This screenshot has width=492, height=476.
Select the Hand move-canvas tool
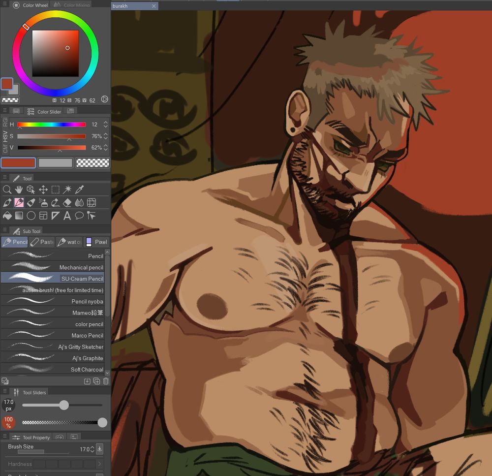pos(19,190)
